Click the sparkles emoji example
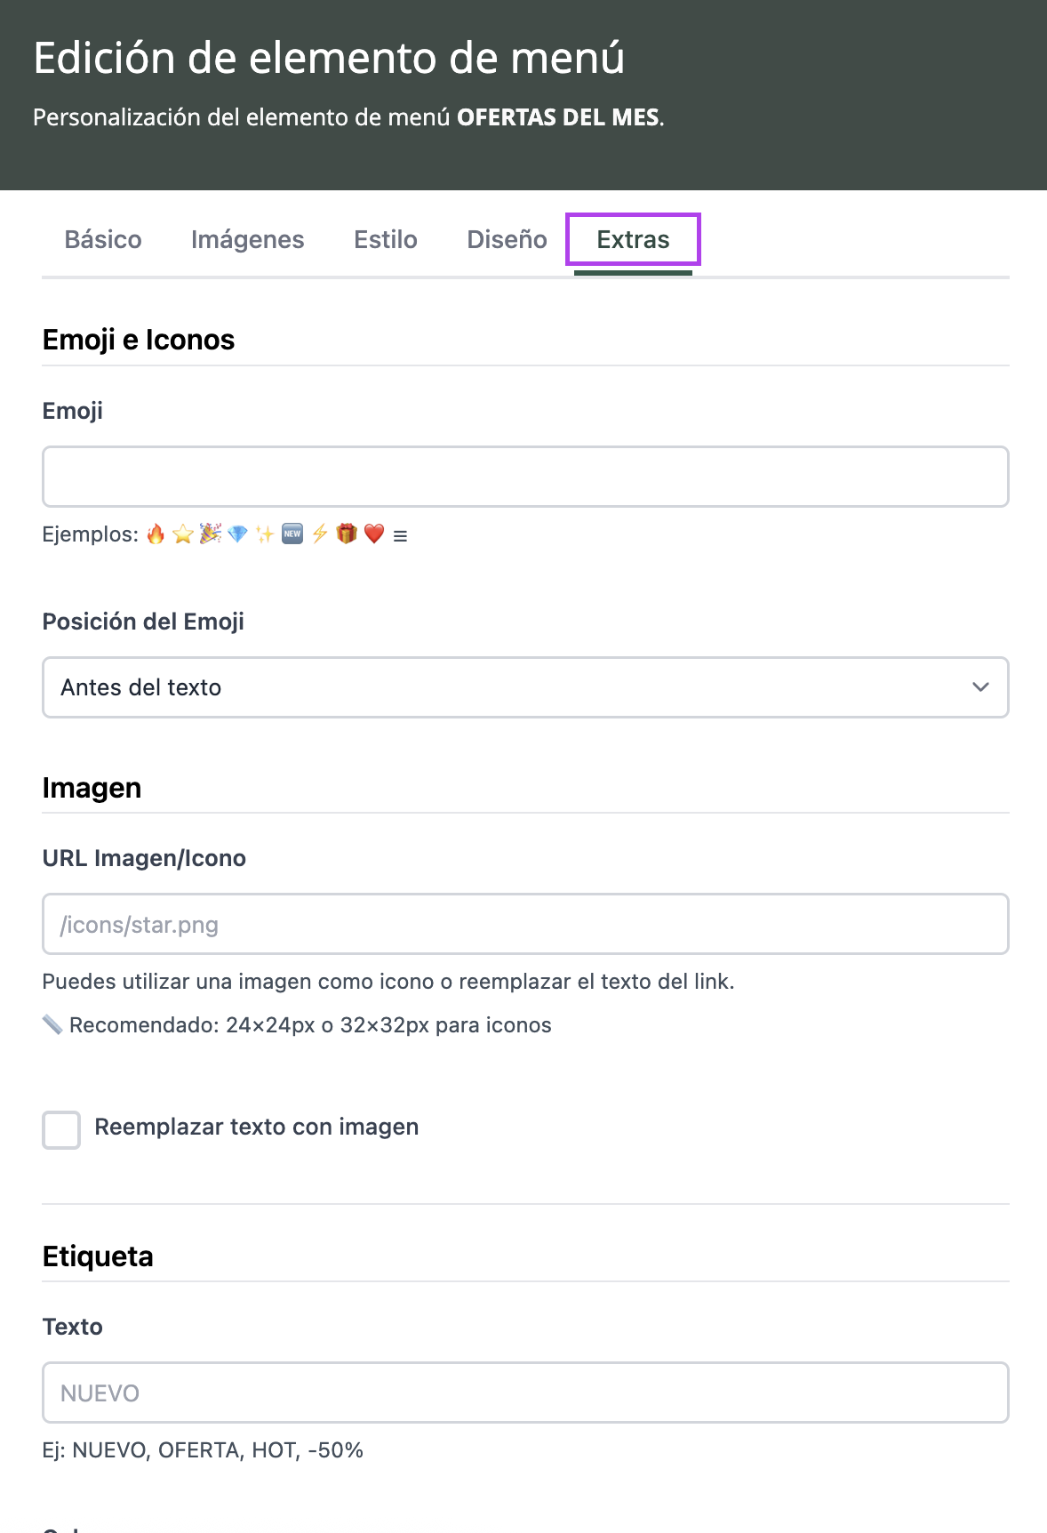The image size is (1047, 1533). pyautogui.click(x=265, y=534)
